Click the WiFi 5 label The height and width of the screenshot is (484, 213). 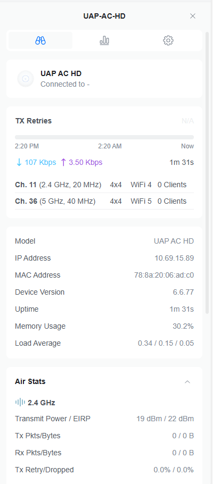tap(141, 201)
